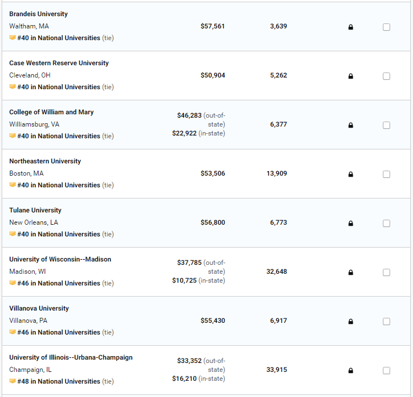413x397 pixels.
Task: Open the Case Western Reserve University link
Action: pos(59,63)
